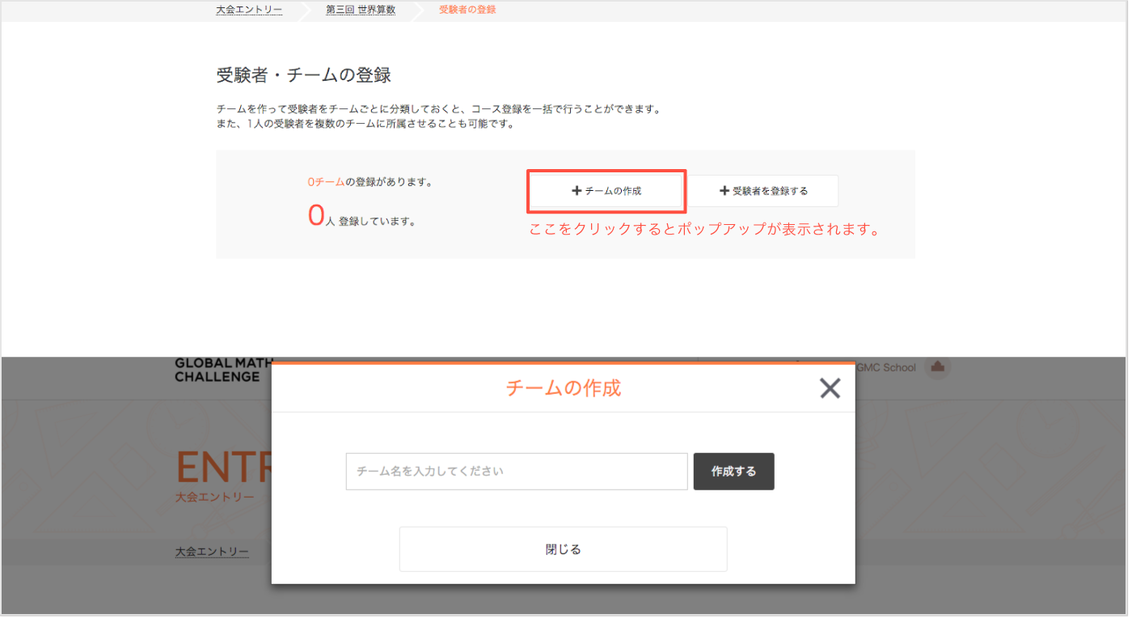Click the チームの作成 popup title
1132x627 pixels.
pyautogui.click(x=564, y=388)
